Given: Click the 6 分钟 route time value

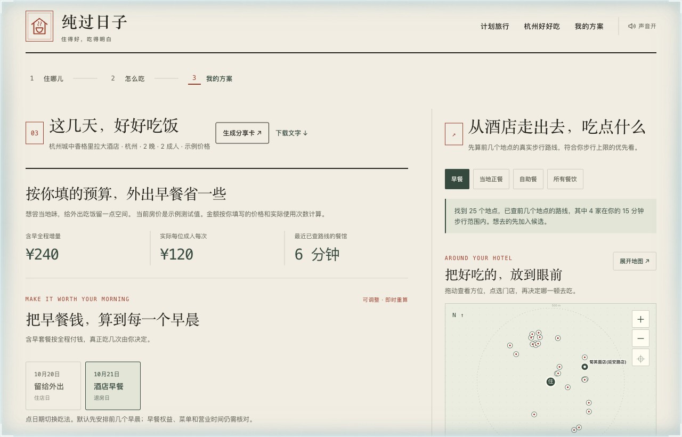Looking at the screenshot, I should (x=317, y=254).
